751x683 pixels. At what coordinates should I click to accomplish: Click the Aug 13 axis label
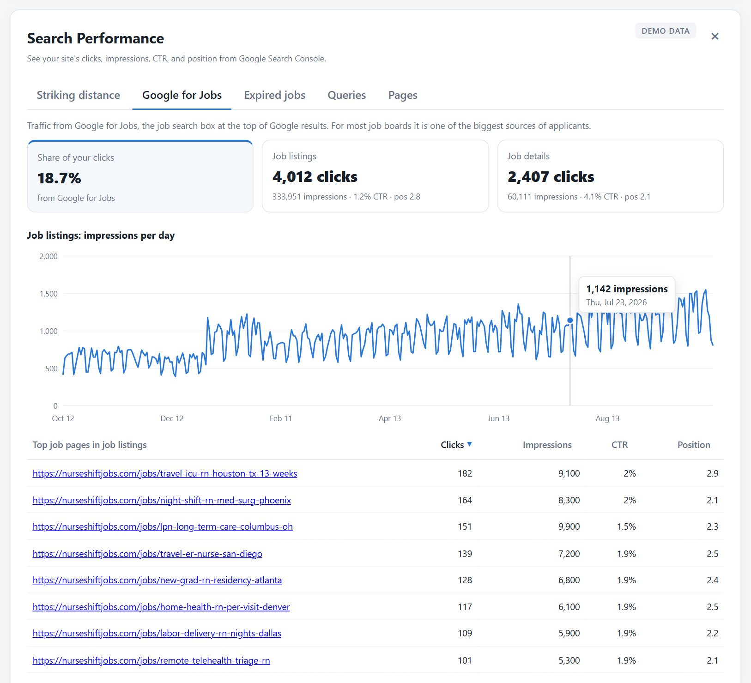point(607,418)
